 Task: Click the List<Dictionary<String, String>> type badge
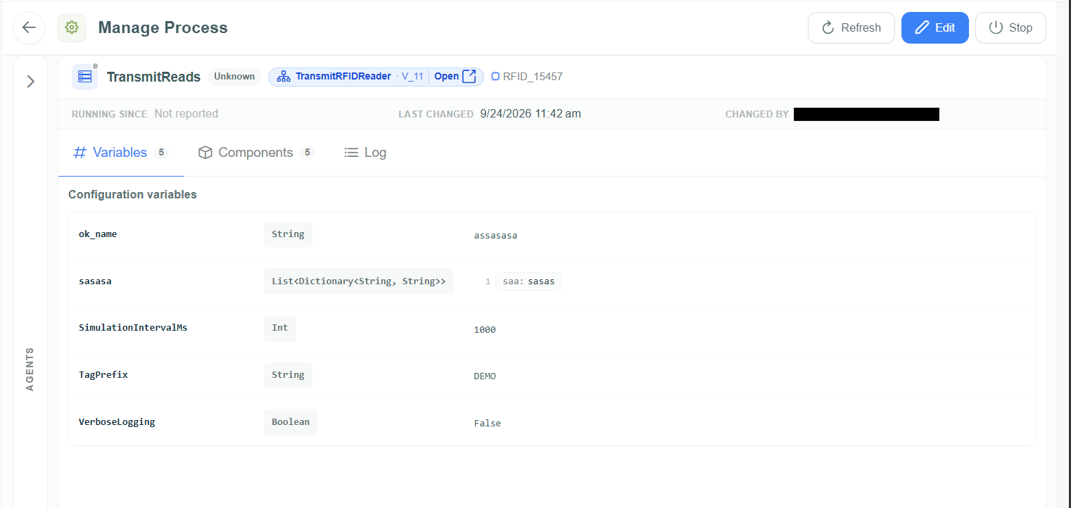click(359, 281)
